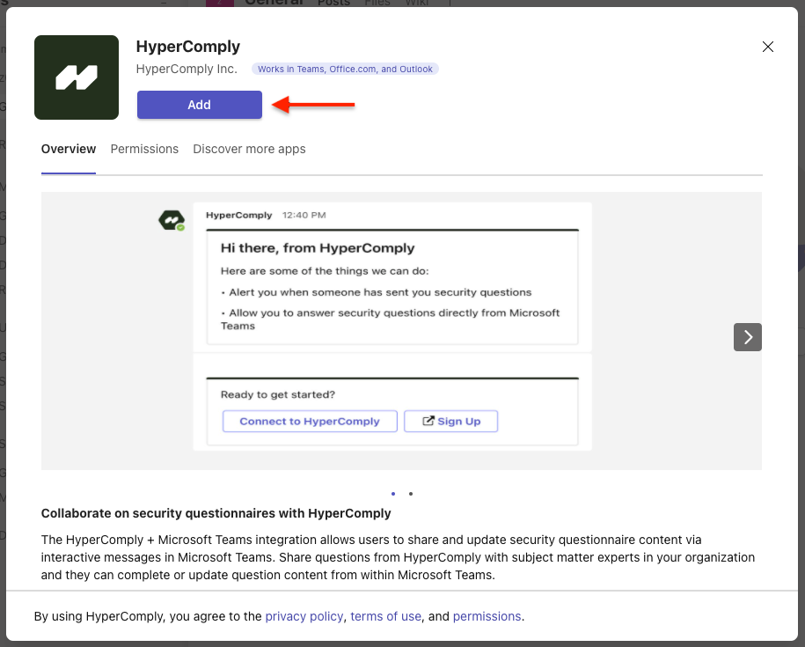Click the HyperComply Inc. publisher name

[x=187, y=69]
